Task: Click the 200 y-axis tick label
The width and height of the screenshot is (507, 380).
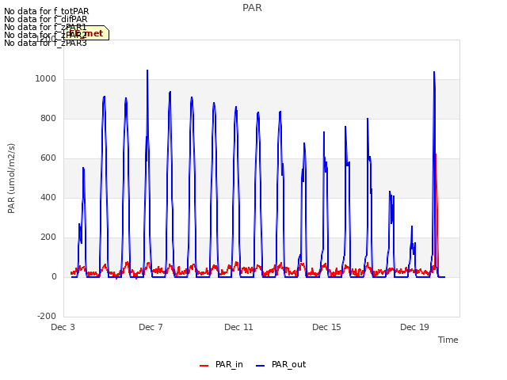Action: [48, 237]
